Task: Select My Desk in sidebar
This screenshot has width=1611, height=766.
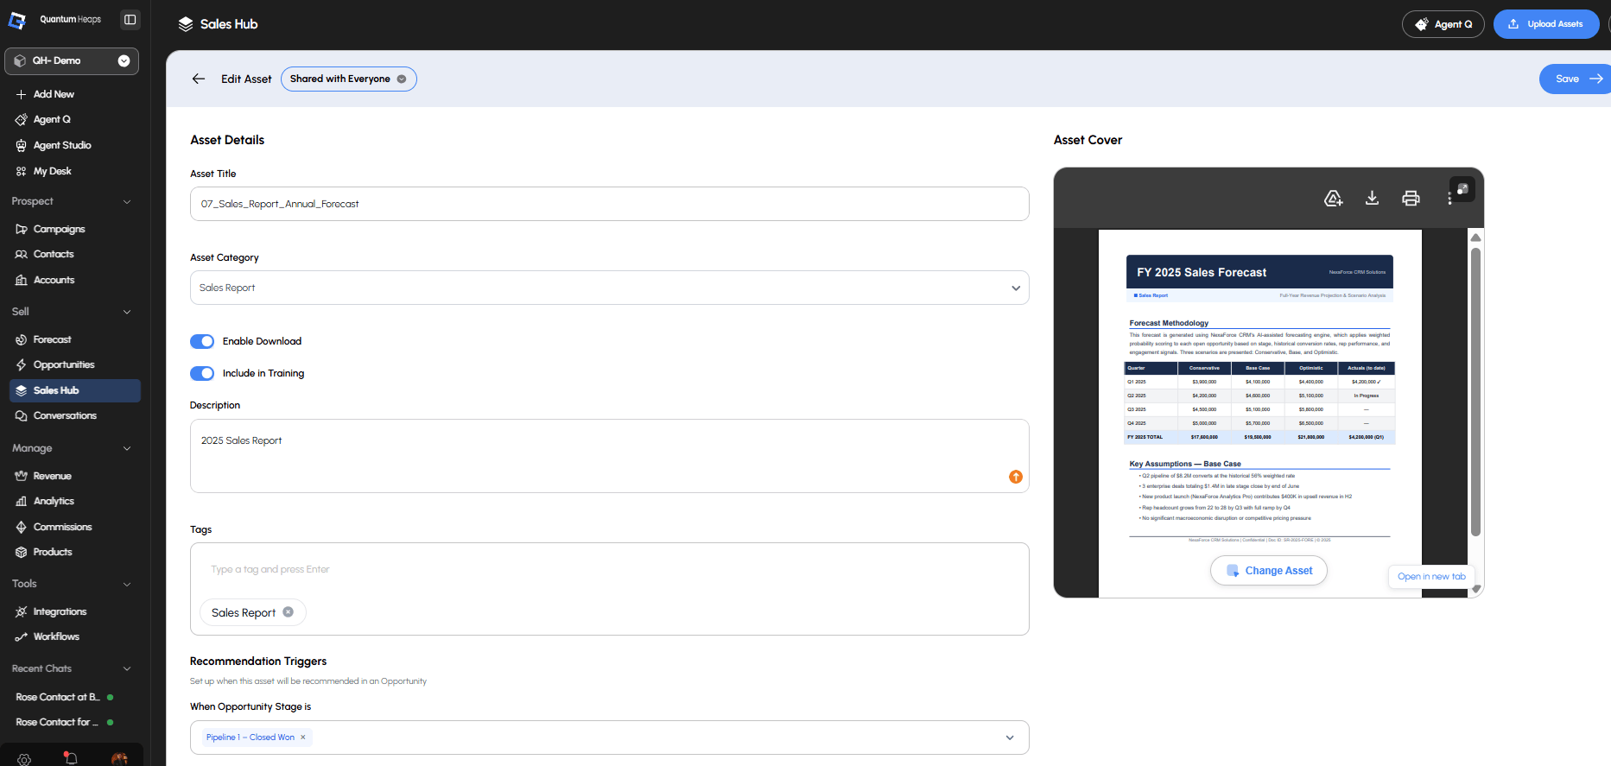Action: point(52,171)
